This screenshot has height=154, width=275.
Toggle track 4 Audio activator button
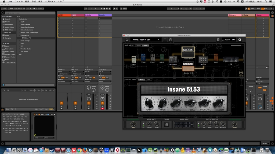pos(102,103)
